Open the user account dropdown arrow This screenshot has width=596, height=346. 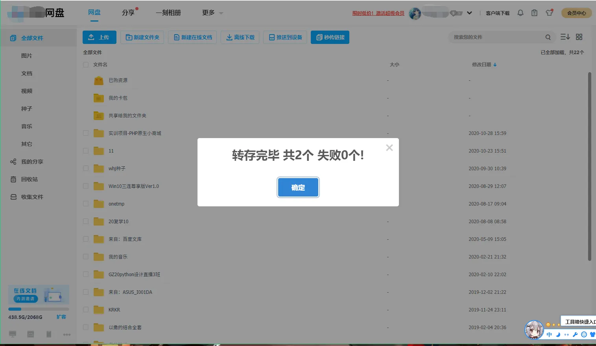point(469,13)
